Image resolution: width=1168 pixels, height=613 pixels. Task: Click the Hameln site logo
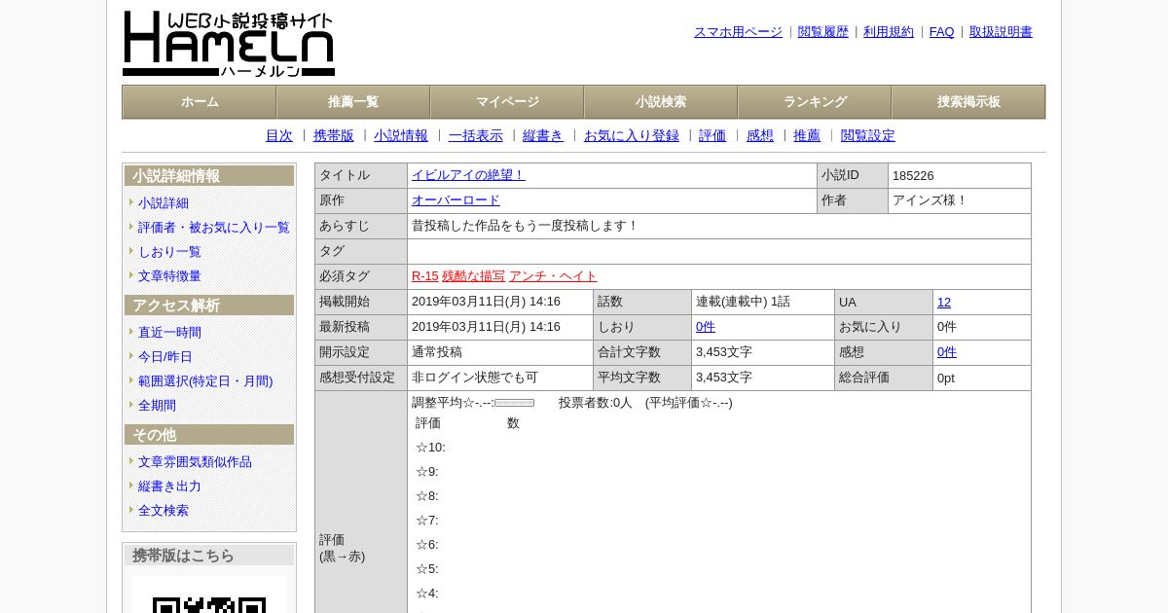229,44
